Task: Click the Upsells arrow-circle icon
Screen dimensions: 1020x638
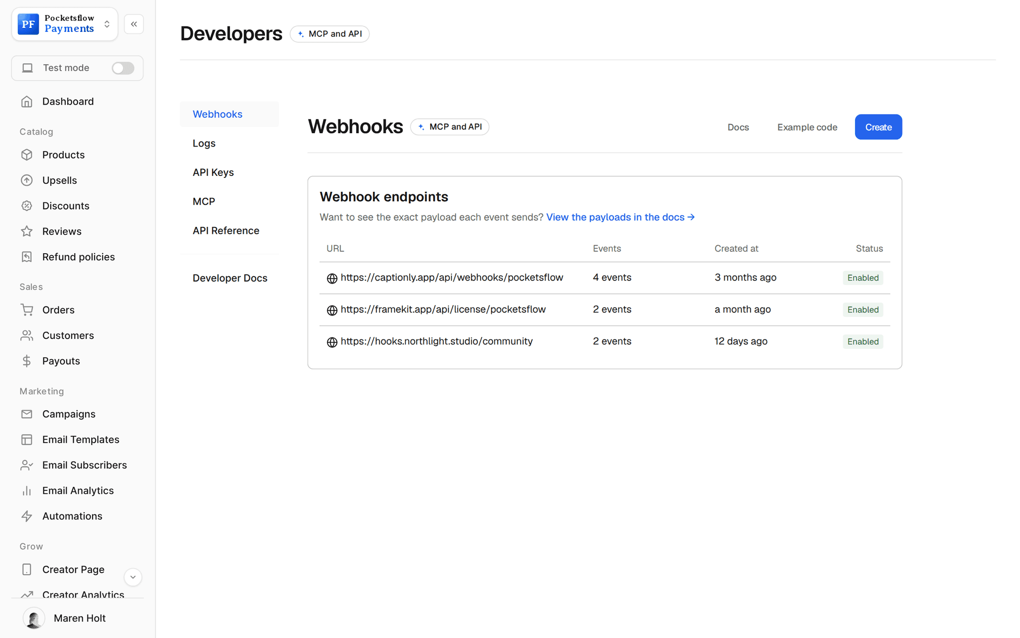Action: [x=27, y=180]
